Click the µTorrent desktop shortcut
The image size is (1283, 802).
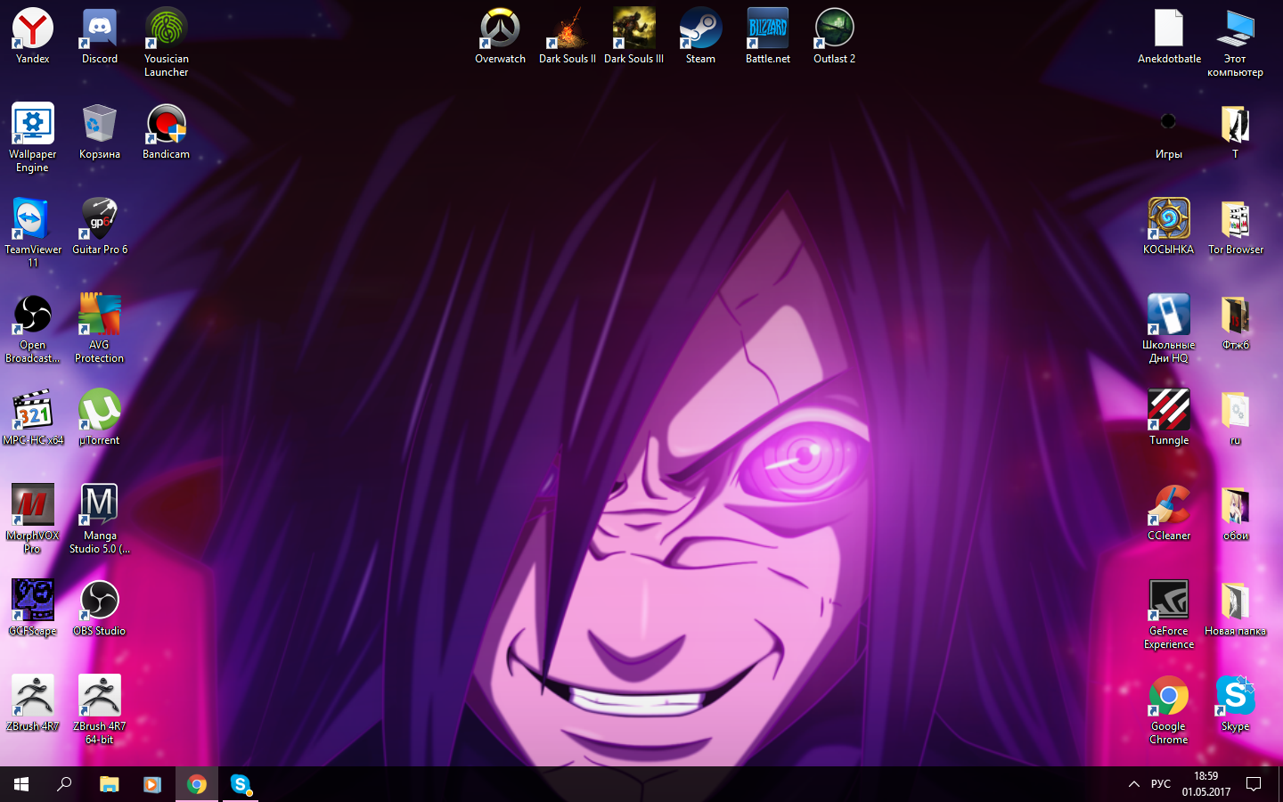tap(100, 418)
